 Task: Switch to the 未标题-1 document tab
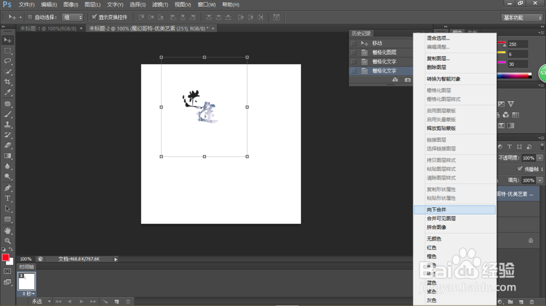tap(48, 28)
